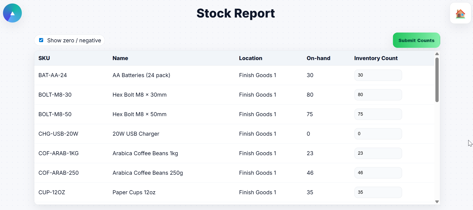Click the Inventory Count column header
The height and width of the screenshot is (210, 473).
tap(376, 58)
